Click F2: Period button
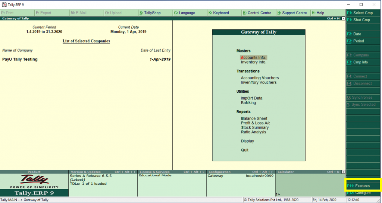Image resolution: width=382 pixels, height=203 pixels. coord(363,41)
